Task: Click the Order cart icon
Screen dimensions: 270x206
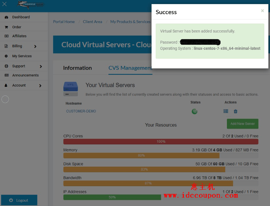Action: point(6,27)
